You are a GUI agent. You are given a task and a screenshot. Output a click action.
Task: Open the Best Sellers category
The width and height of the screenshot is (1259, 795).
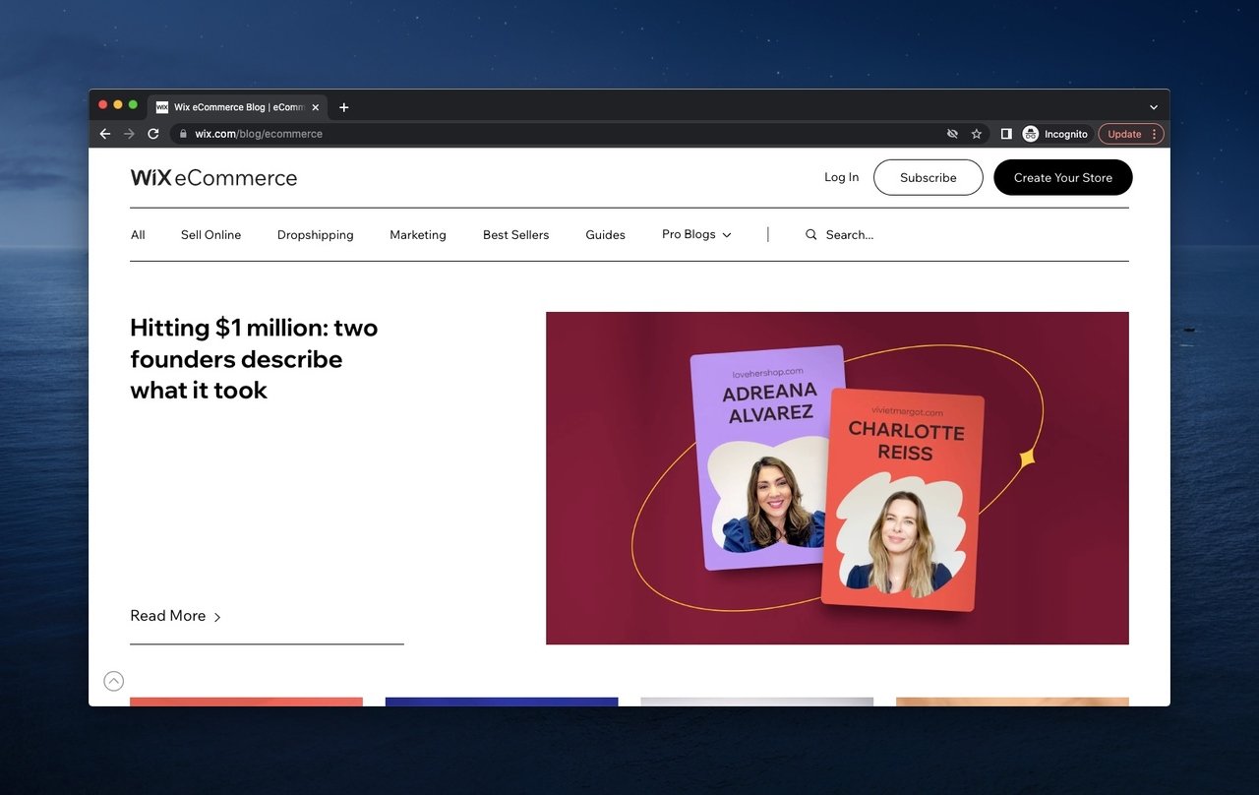(x=515, y=235)
